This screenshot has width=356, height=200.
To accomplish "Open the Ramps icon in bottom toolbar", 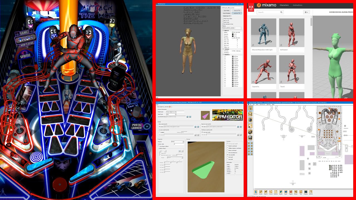I will click(x=296, y=192).
